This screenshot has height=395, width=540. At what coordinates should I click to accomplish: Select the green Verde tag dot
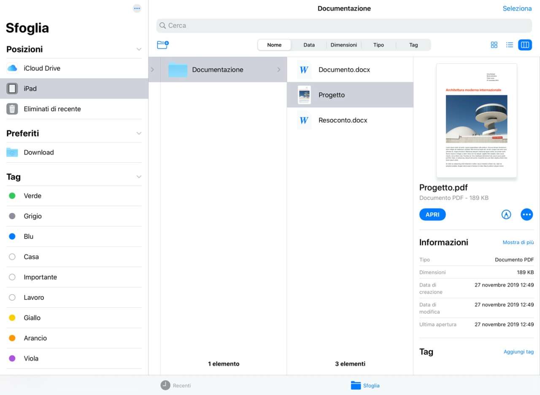12,196
